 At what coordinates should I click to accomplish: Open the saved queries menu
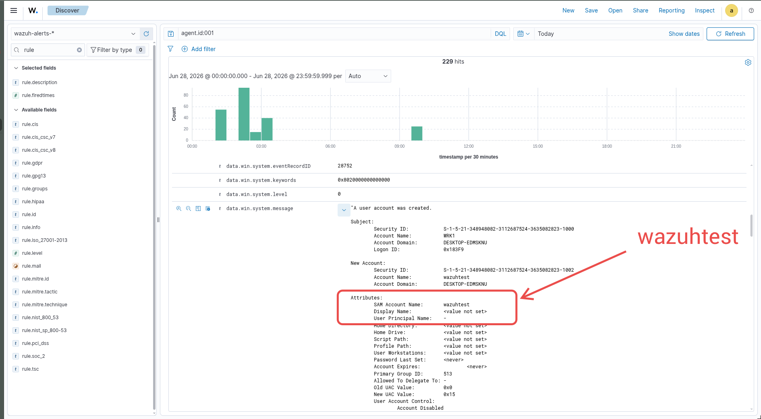[171, 34]
